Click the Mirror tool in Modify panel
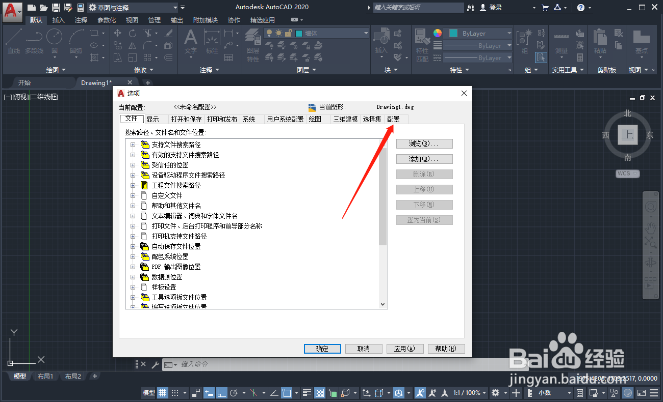Image resolution: width=663 pixels, height=402 pixels. pos(133,45)
